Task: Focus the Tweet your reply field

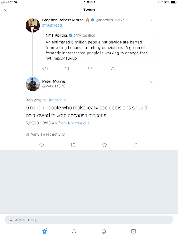Action: pos(89,220)
